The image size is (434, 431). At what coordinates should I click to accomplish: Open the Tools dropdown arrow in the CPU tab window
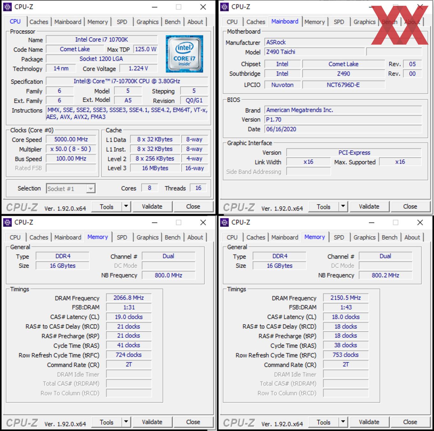[126, 207]
